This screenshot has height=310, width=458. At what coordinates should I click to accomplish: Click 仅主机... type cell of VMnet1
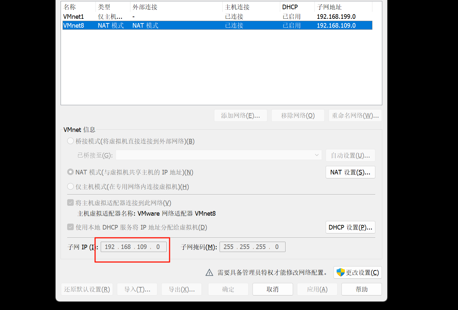click(x=110, y=16)
